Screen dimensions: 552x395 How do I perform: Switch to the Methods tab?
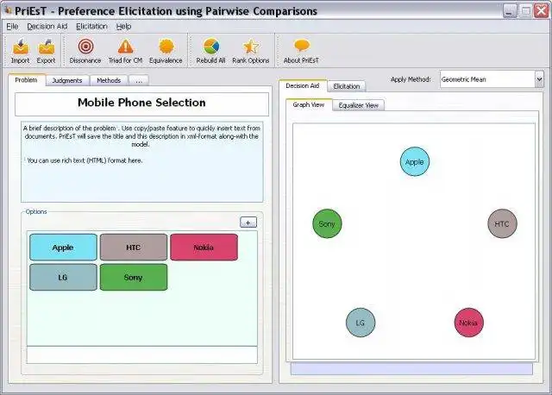pyautogui.click(x=109, y=80)
